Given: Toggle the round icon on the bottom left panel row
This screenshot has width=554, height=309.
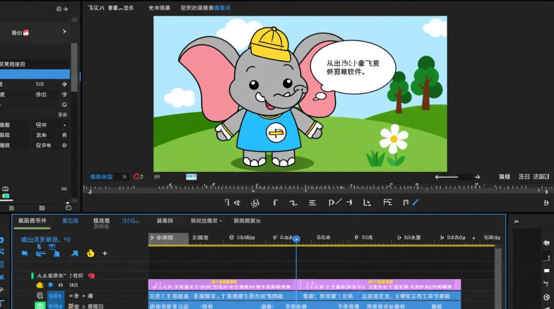Looking at the screenshot, I should click(x=64, y=145).
